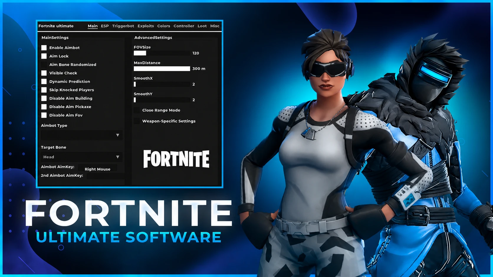Click the "ULTIMATE SOFTWARE" banner text
This screenshot has height=277, width=493.
pos(129,237)
